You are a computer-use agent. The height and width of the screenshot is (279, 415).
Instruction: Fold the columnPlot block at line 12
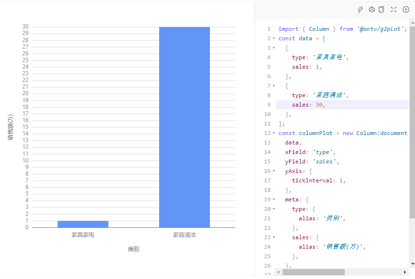click(x=274, y=133)
